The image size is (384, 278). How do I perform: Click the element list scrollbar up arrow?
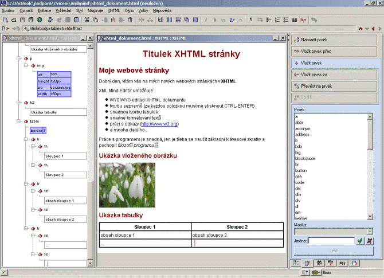(x=370, y=116)
